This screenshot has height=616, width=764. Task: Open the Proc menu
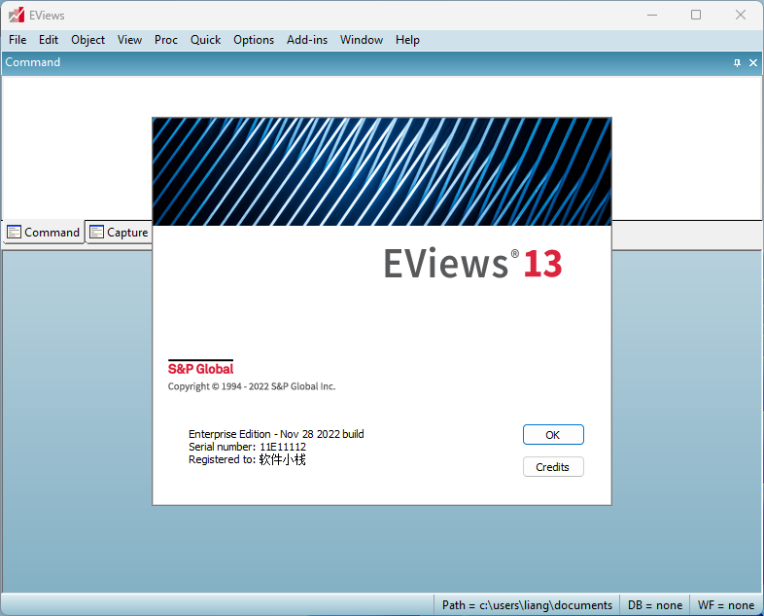coord(165,40)
